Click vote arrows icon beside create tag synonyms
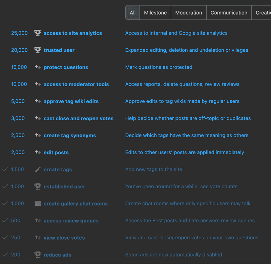 pyautogui.click(x=38, y=135)
